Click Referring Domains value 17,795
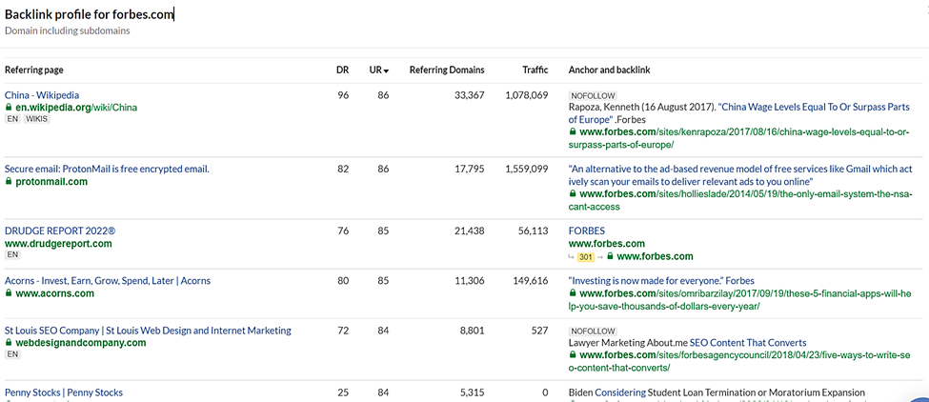The image size is (929, 402). (469, 169)
